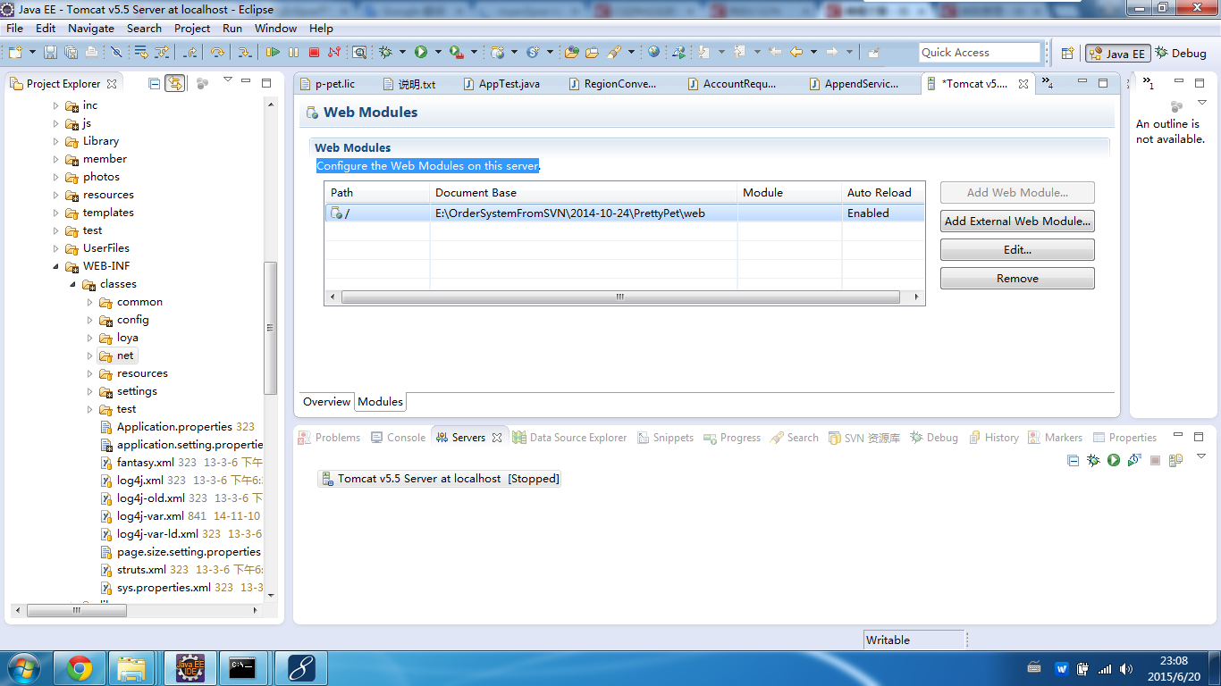Close the Tomcat v5.5 editor tab
Viewport: 1221px width, 686px height.
tap(1023, 84)
